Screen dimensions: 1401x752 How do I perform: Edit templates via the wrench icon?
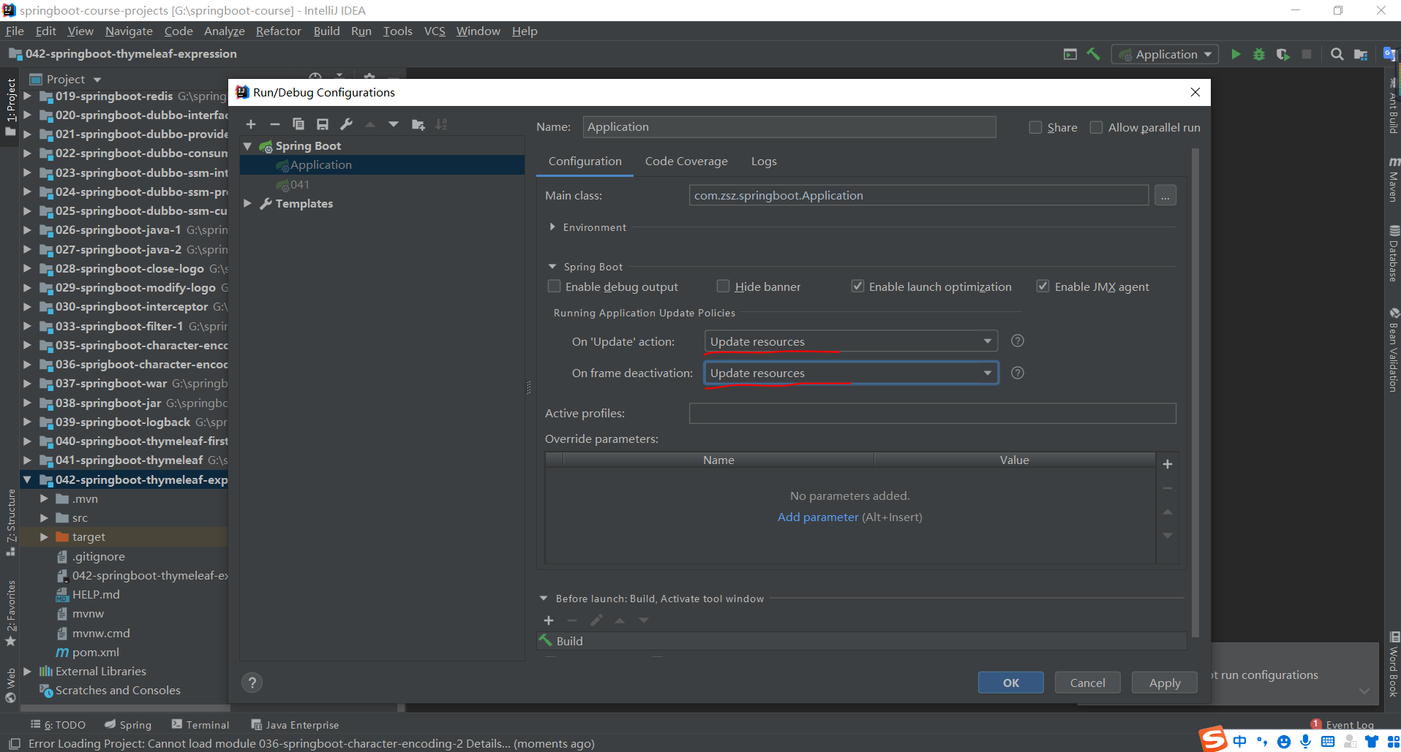pyautogui.click(x=347, y=124)
